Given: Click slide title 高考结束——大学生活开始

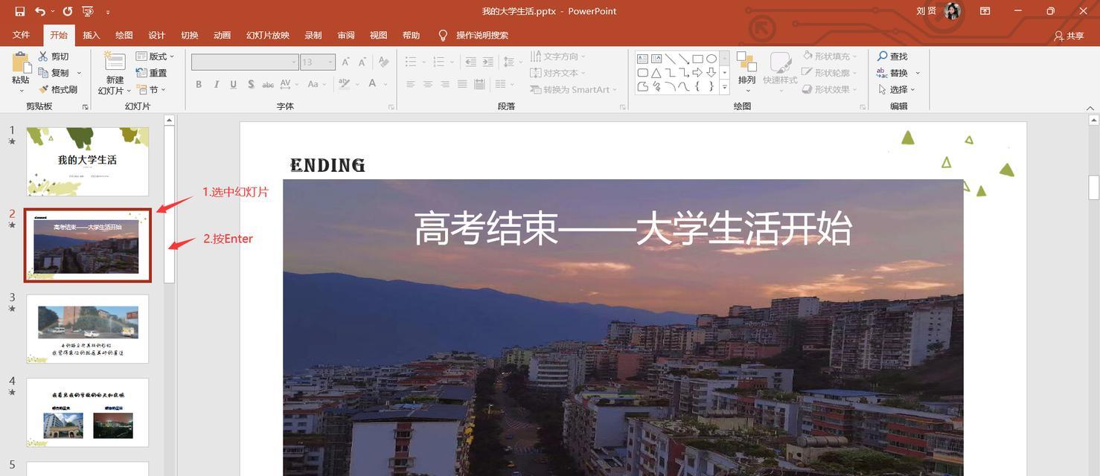Looking at the screenshot, I should [633, 229].
